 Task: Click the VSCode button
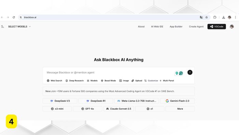216,26
